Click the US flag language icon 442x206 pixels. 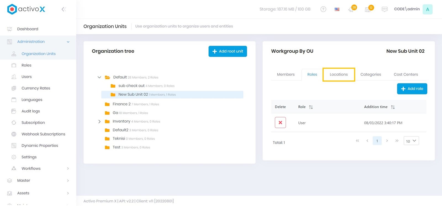[337, 9]
